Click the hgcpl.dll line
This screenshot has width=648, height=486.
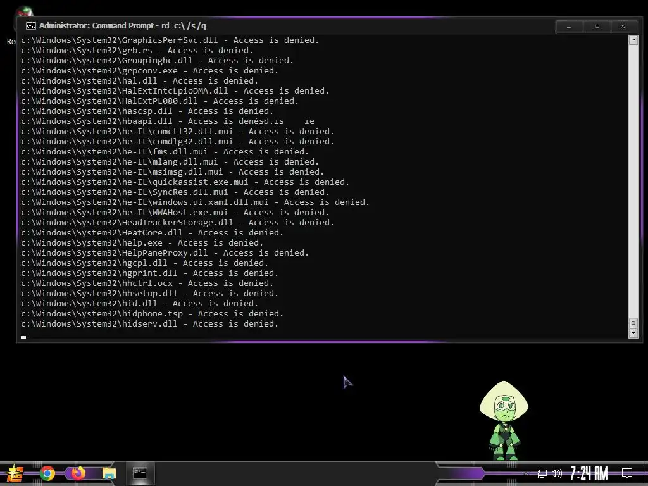coord(145,263)
